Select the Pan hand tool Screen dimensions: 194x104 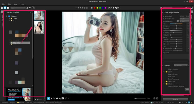tap(48, 98)
